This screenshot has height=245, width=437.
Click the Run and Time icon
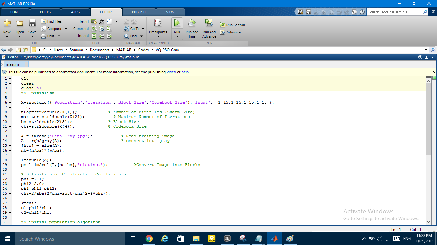[192, 23]
